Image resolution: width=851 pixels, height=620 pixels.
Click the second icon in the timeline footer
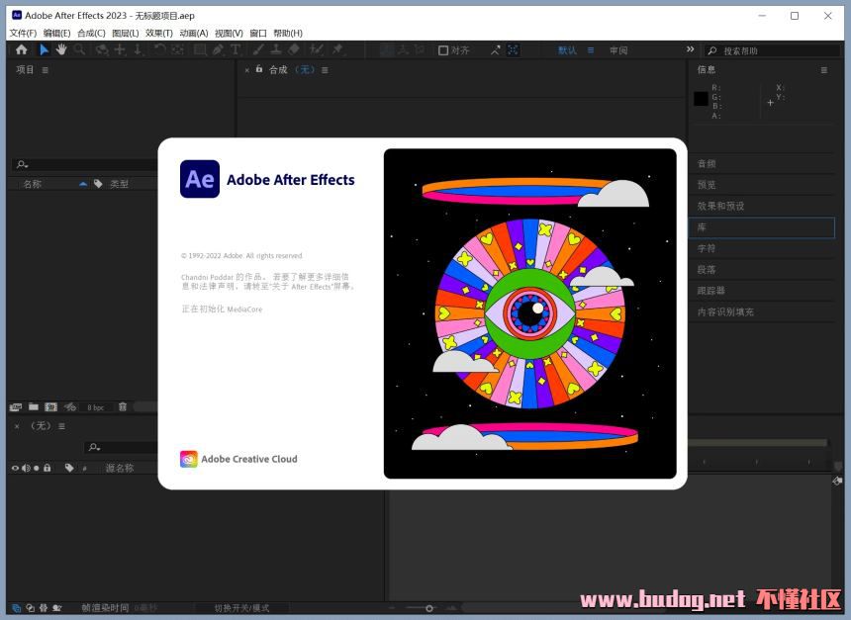(30, 608)
